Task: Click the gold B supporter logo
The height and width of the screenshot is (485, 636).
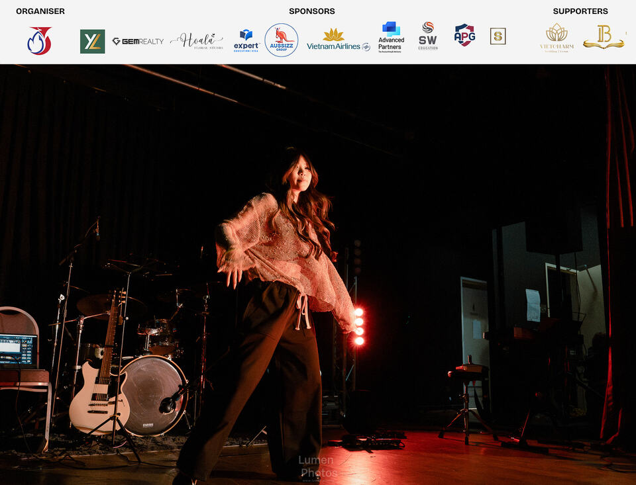Action: click(x=604, y=37)
